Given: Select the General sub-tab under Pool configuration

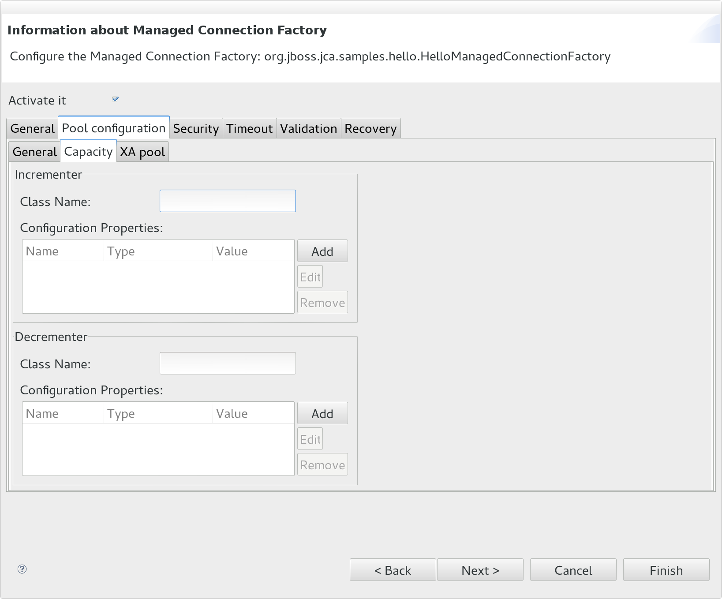Looking at the screenshot, I should pos(34,152).
